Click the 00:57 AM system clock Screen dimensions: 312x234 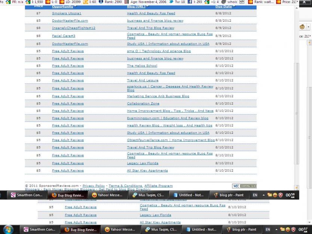[303, 230]
